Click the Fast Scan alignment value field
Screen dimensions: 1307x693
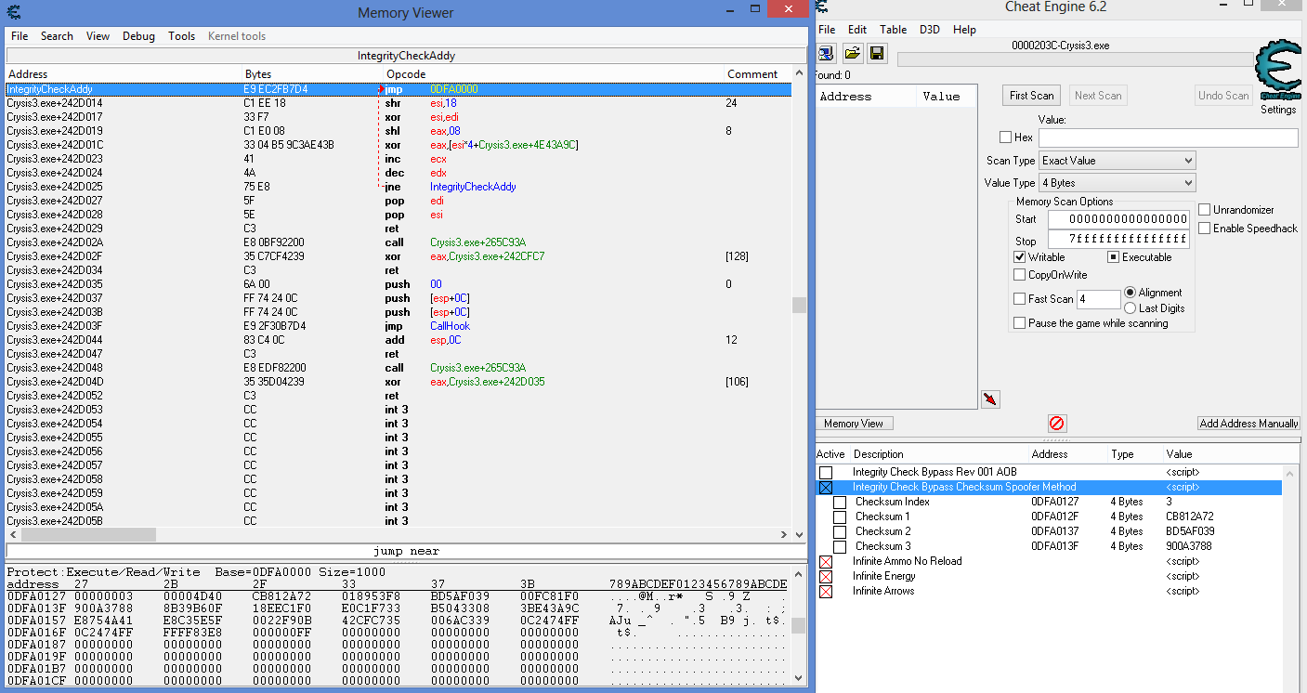[x=1099, y=299]
